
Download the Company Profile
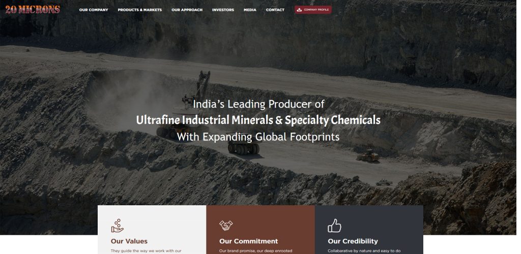pos(313,10)
